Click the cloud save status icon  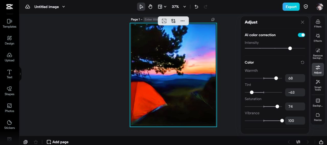pyautogui.click(x=28, y=7)
